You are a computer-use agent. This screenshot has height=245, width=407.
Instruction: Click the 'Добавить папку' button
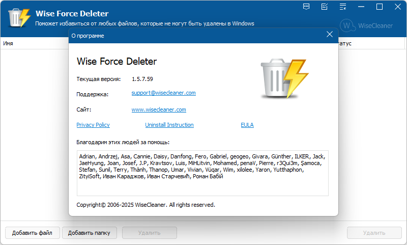click(90, 233)
